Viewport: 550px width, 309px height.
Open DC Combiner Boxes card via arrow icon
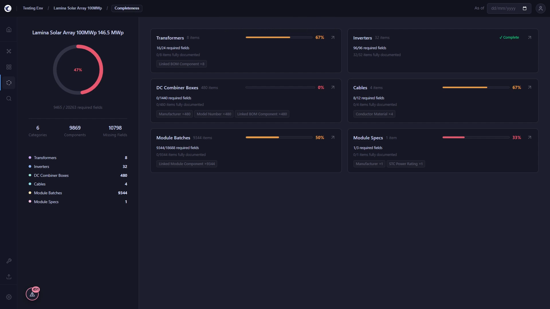(x=333, y=88)
